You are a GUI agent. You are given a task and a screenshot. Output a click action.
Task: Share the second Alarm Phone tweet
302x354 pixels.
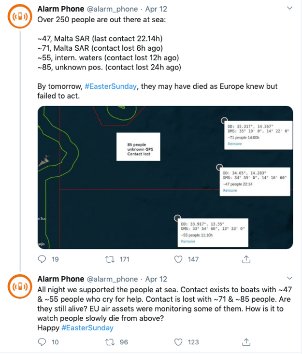point(246,342)
